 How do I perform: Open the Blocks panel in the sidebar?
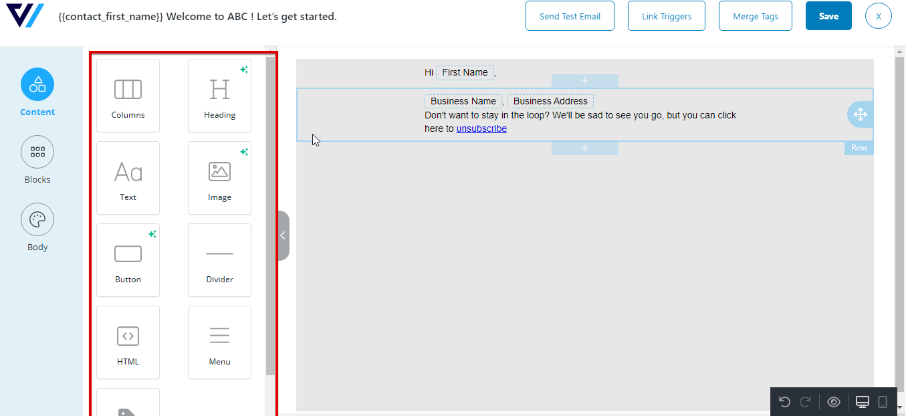click(x=37, y=160)
